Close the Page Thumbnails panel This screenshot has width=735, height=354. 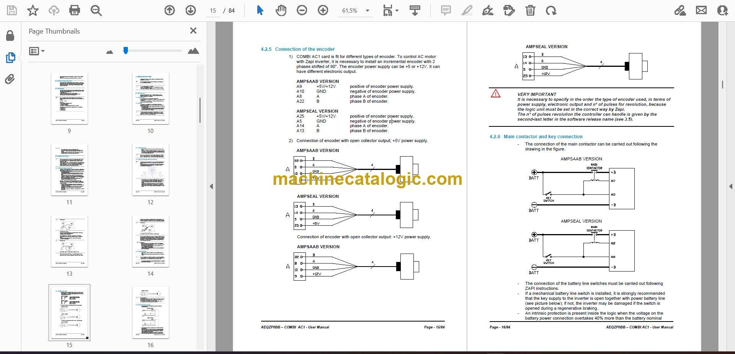193,31
